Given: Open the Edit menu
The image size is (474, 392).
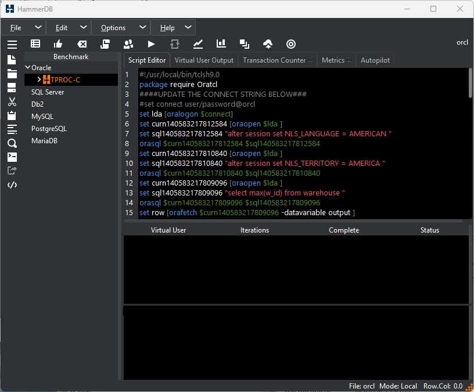Looking at the screenshot, I should coord(62,28).
